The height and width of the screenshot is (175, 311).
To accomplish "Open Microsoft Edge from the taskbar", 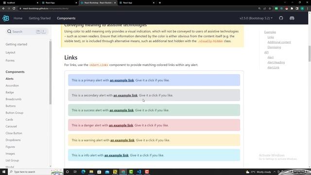I will pyautogui.click(x=83, y=172).
